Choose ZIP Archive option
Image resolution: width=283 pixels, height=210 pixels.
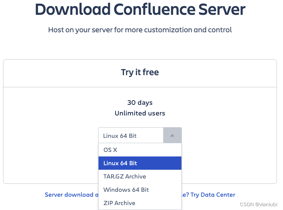(140, 203)
